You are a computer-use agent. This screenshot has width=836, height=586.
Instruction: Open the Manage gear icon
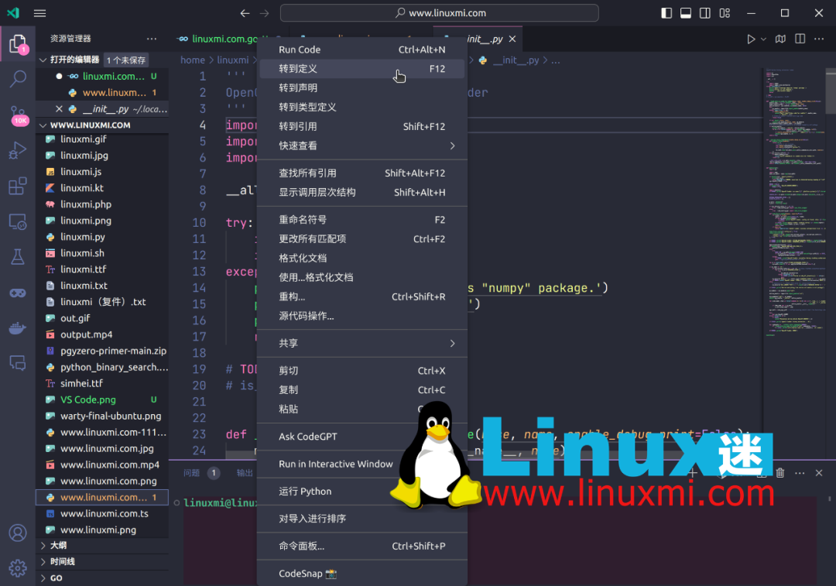pos(18,568)
